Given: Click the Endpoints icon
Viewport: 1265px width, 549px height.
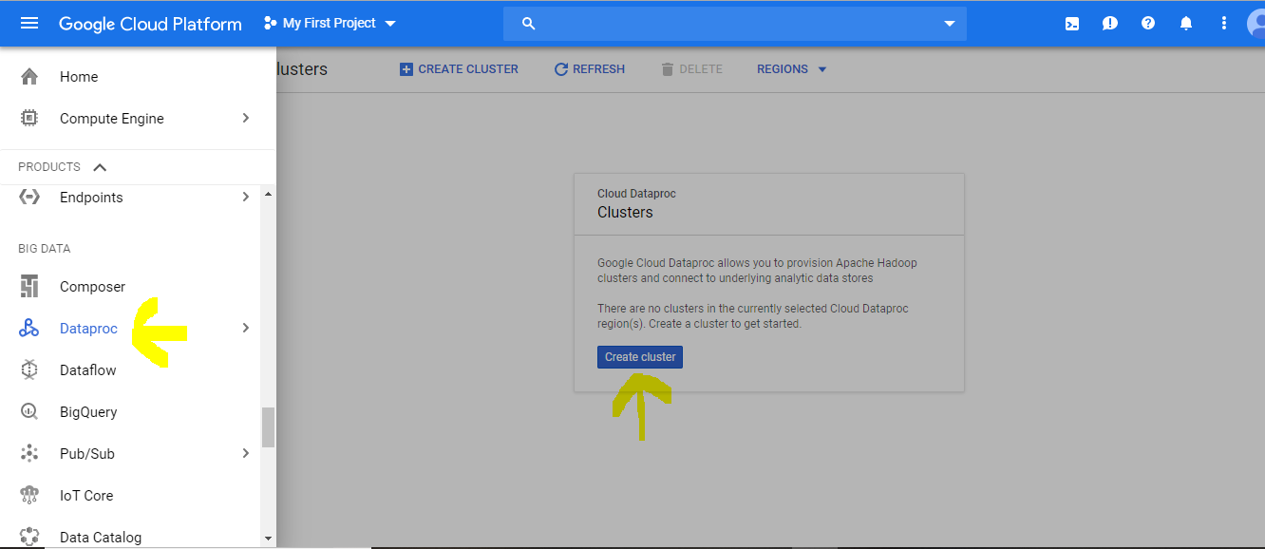Looking at the screenshot, I should 29,198.
